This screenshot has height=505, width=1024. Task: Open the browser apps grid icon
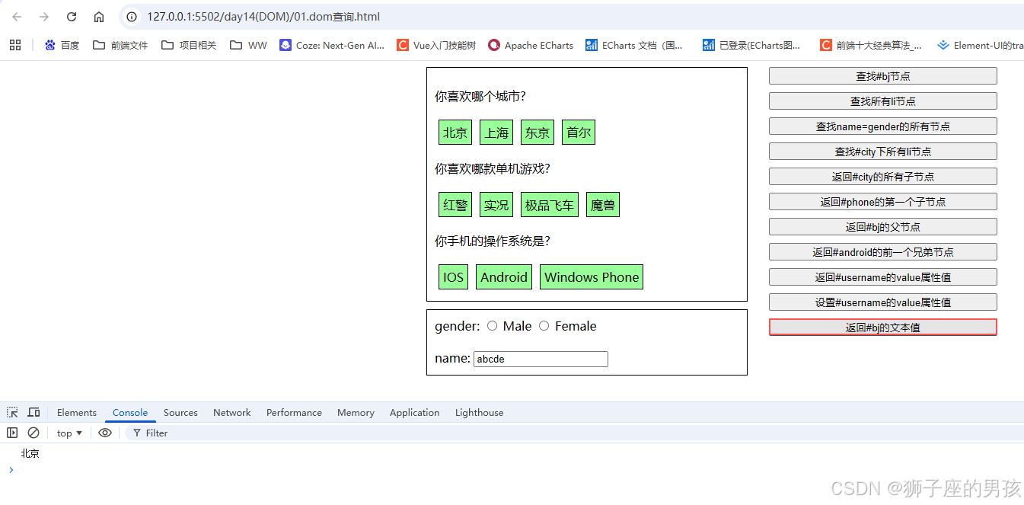(15, 45)
